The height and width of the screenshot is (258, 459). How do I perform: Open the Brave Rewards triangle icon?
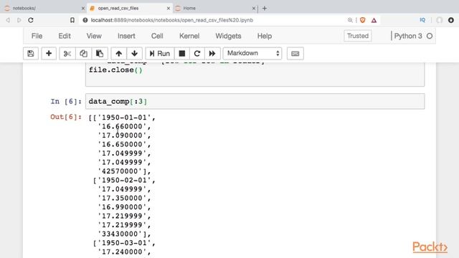374,20
